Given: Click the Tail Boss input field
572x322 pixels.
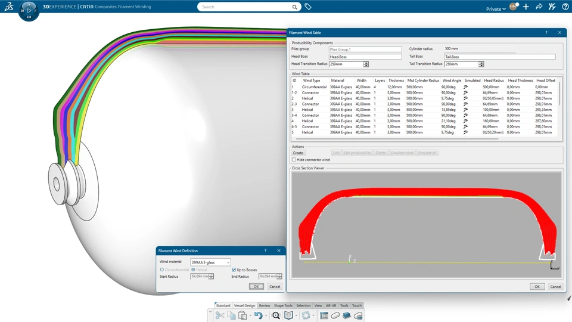Looking at the screenshot, I should click(x=499, y=57).
